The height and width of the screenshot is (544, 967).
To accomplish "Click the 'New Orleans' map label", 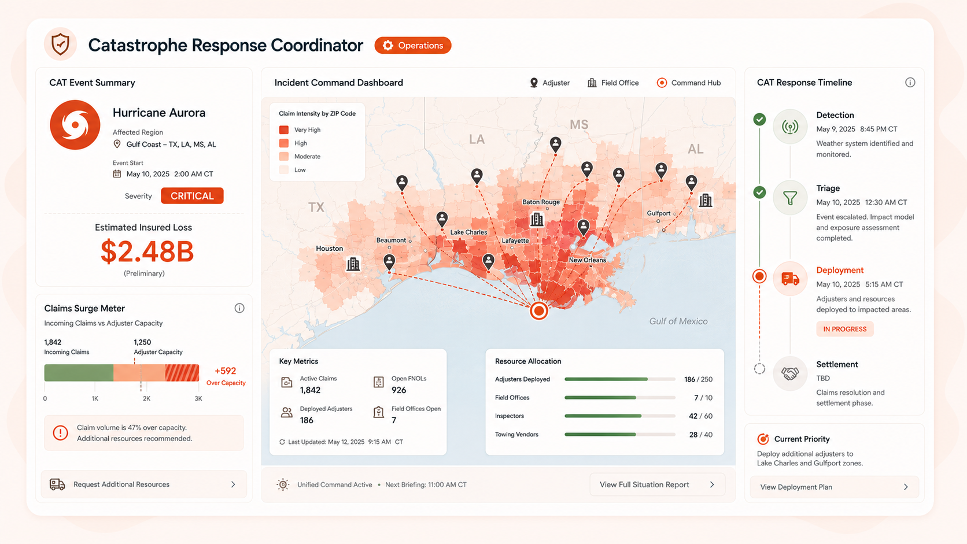I will pos(588,260).
